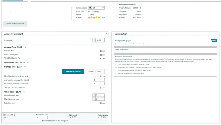Click the US flag icon in store selector
The image size is (221, 125).
[x=91, y=8]
